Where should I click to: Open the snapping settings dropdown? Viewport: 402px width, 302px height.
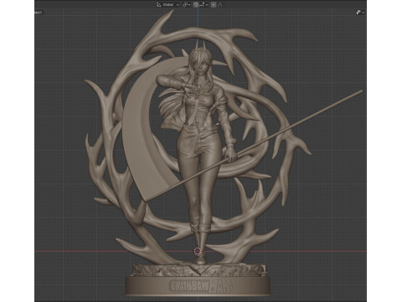(x=204, y=5)
